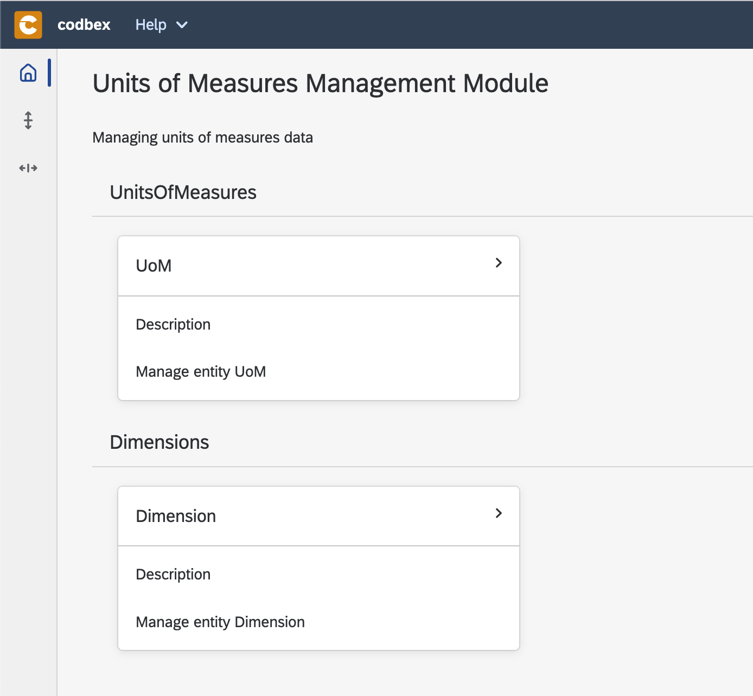Click 'Managing units of measures data' subtitle
This screenshot has height=696, width=753.
(202, 138)
